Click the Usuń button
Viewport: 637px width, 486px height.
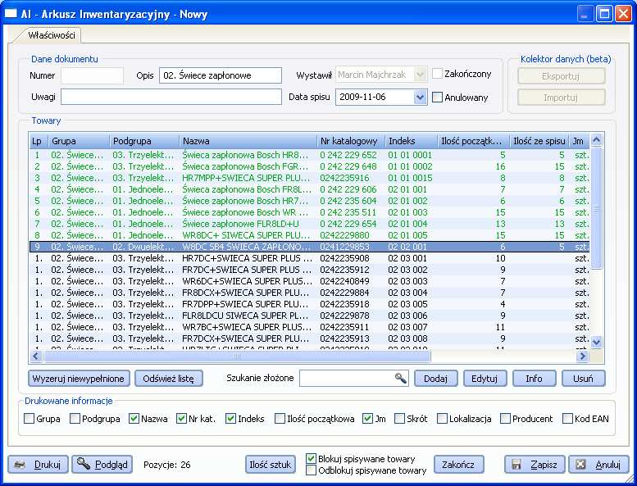pos(584,379)
